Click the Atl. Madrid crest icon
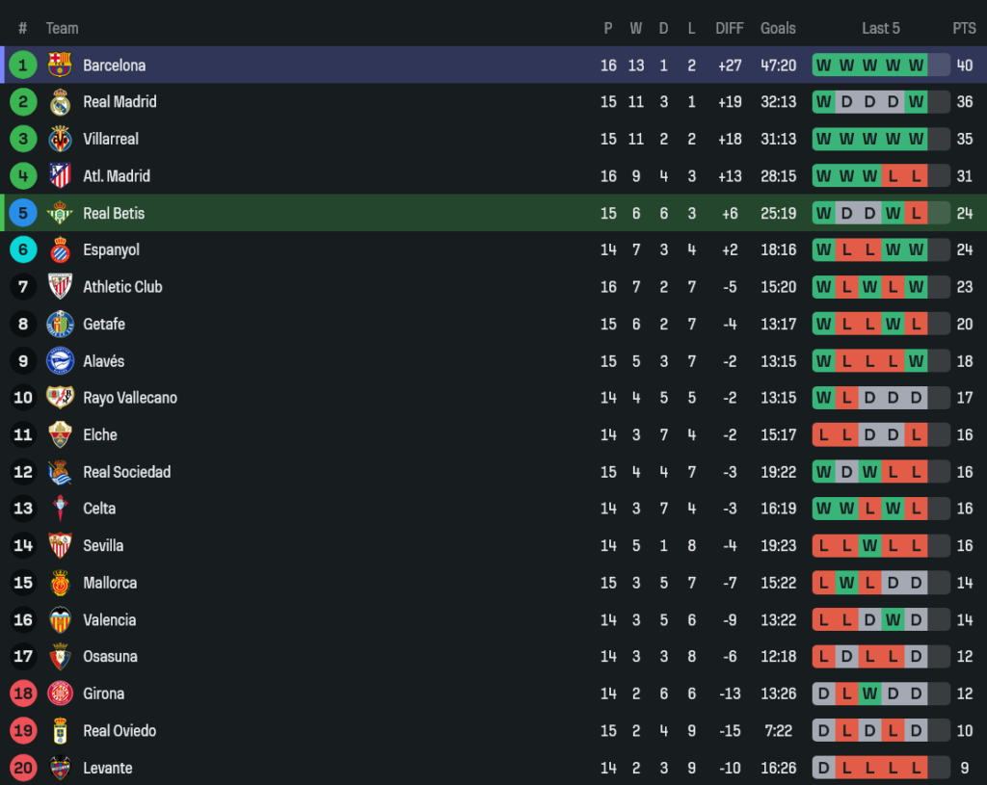The image size is (987, 785). pyautogui.click(x=60, y=176)
